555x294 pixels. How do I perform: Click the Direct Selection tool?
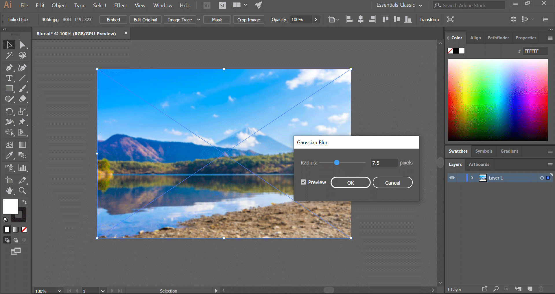tap(22, 45)
